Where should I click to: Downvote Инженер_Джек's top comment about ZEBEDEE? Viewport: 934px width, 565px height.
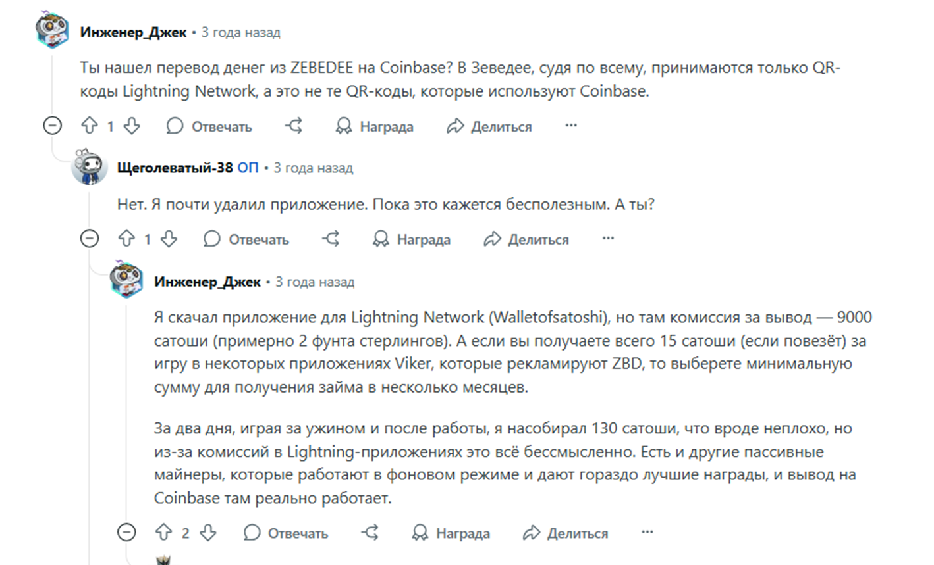pos(132,126)
